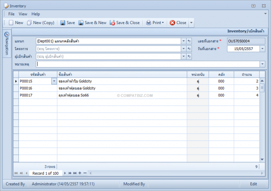271x191 pixels.
Task: Open the P00015 product code dropdown
Action: (54, 81)
